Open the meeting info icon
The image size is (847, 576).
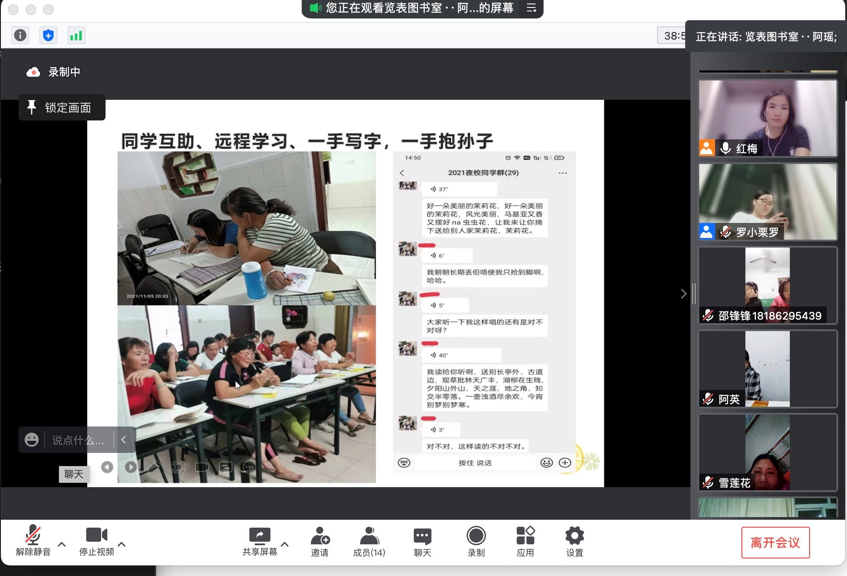tap(20, 35)
